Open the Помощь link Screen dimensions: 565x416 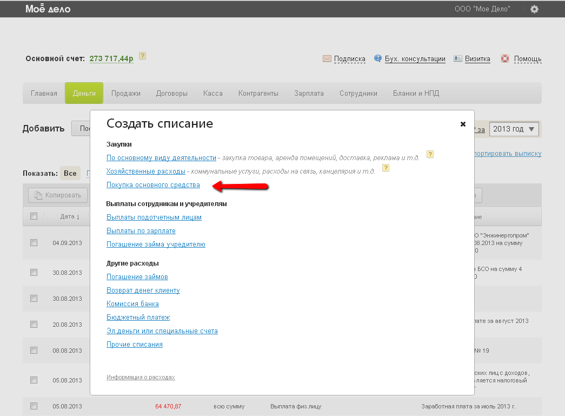click(x=528, y=59)
